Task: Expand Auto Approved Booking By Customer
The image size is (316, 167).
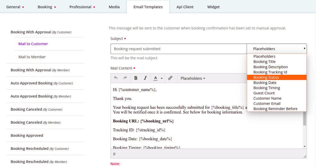Action: click(x=42, y=83)
